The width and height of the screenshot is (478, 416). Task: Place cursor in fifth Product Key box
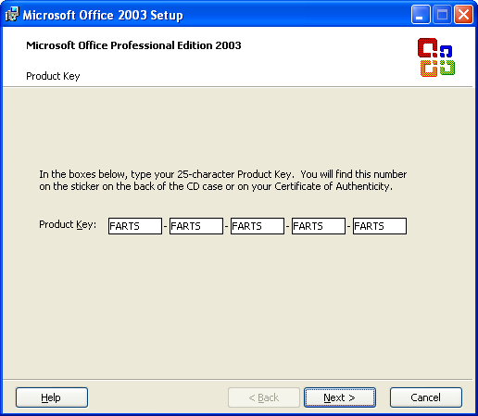click(380, 226)
